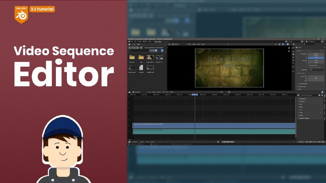Click playhead frame indicator in sequencer
The width and height of the screenshot is (326, 183).
click(x=195, y=95)
